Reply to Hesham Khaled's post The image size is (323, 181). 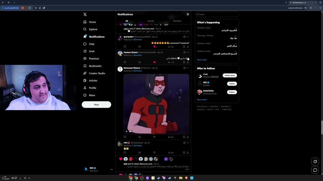coord(125,62)
